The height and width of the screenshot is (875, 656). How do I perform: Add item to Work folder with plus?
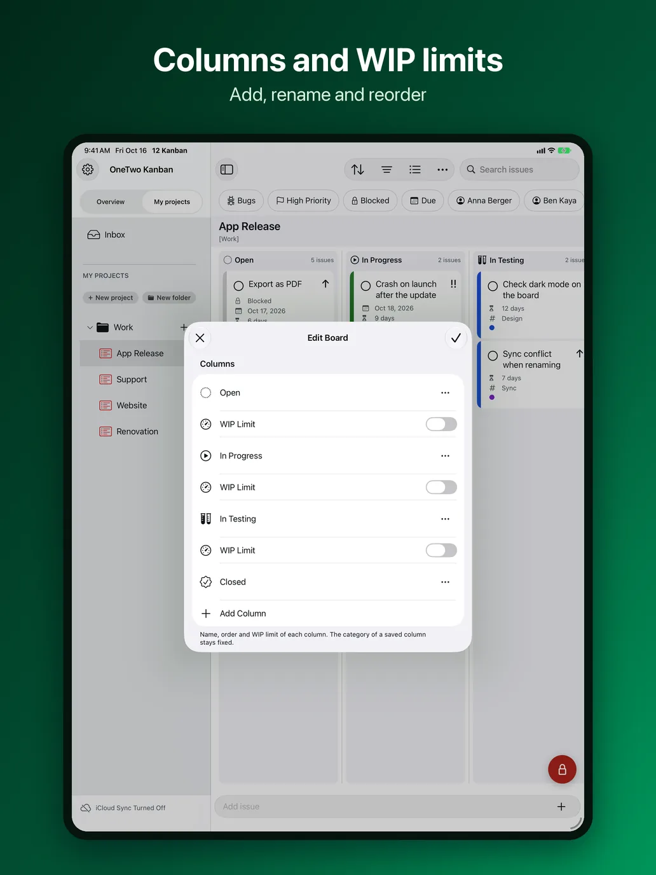[184, 327]
